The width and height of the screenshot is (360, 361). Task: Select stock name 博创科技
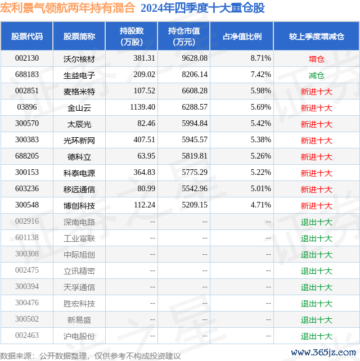pos(79,206)
